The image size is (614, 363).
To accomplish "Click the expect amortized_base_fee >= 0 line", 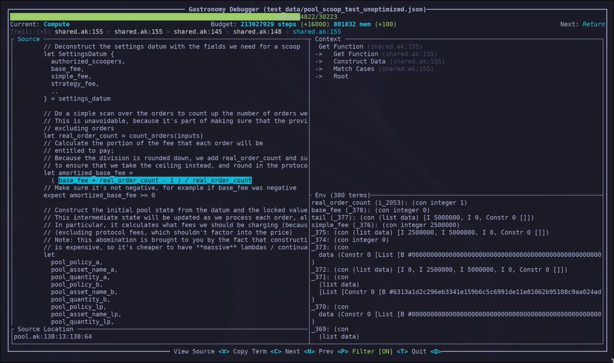I will click(99, 195).
